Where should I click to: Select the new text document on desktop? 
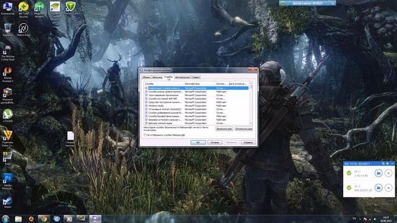(x=70, y=139)
